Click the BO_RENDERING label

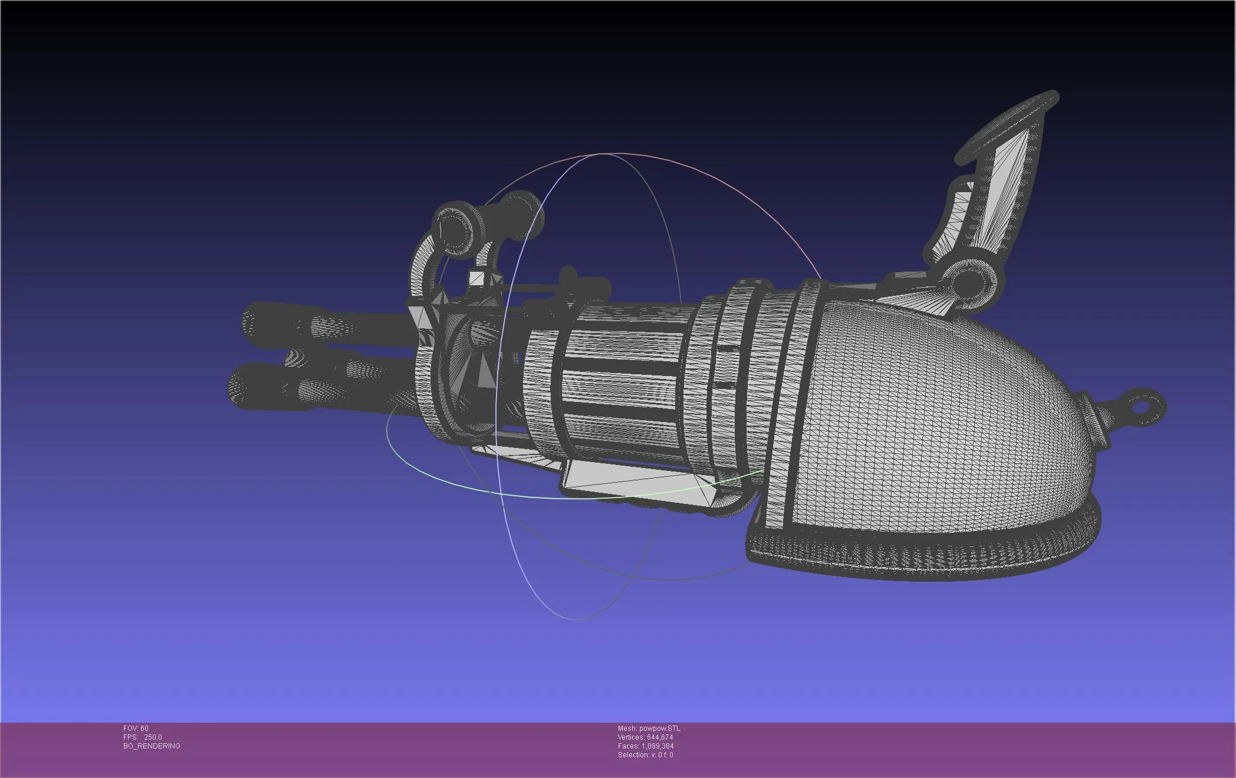[152, 746]
